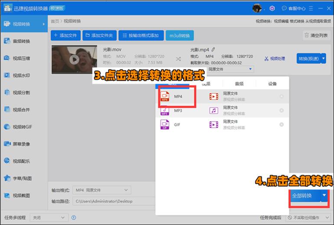This screenshot has width=334, height=225.
Task: Select radio button for MP4 同原文件
Action: pos(282,96)
